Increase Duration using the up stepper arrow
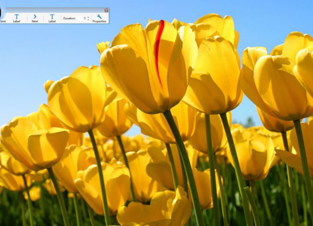 (88, 16)
